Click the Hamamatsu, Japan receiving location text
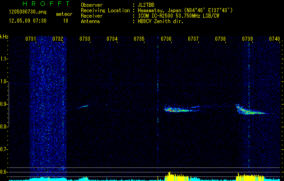 [x=186, y=10]
